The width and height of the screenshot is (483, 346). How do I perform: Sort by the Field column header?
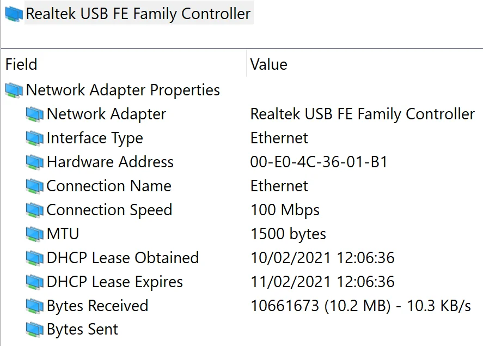click(21, 65)
